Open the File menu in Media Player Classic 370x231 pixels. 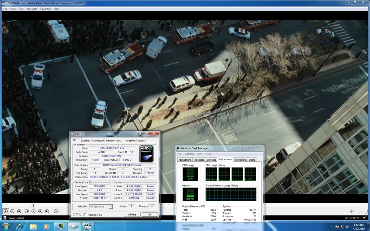point(5,9)
